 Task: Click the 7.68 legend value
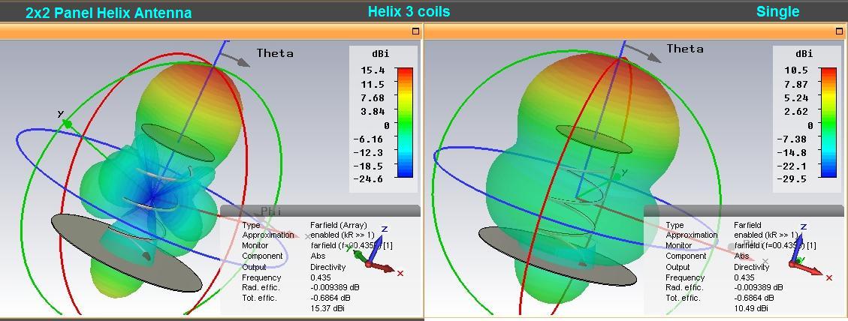click(x=372, y=97)
